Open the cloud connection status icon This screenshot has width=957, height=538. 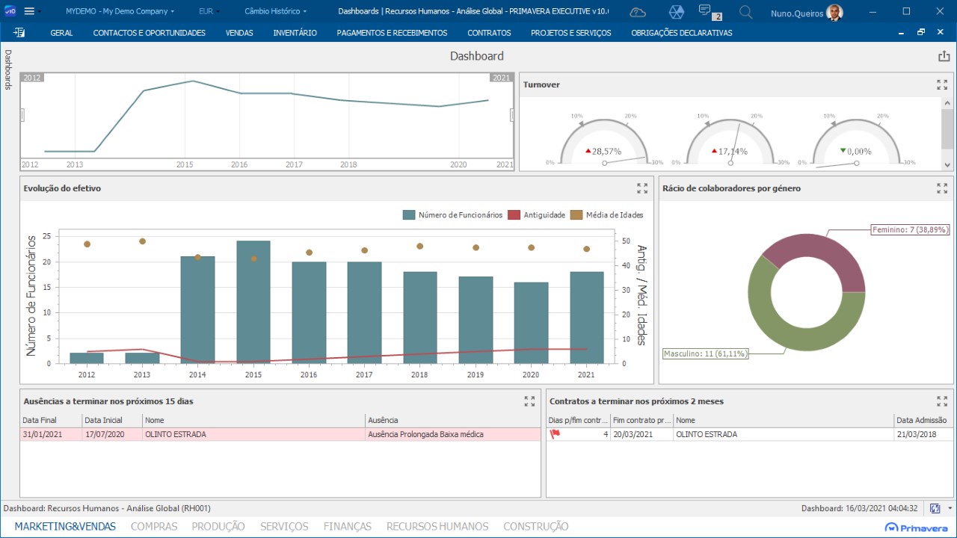[638, 12]
